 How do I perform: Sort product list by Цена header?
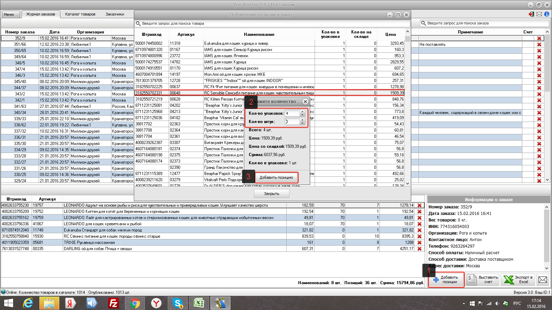coord(391,34)
